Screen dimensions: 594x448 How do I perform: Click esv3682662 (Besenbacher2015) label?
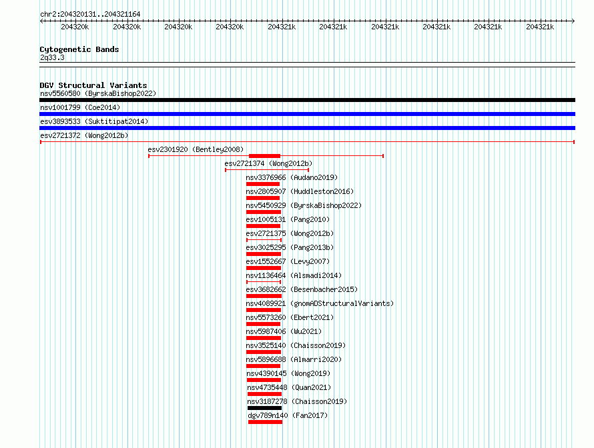[x=302, y=289]
